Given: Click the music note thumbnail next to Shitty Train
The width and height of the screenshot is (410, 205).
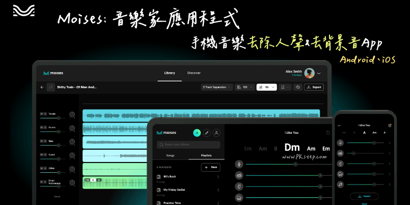Looking at the screenshot, I should coord(51,87).
